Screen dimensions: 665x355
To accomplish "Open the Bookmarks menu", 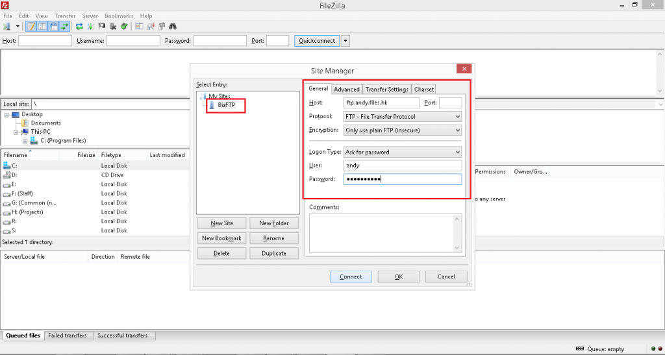I will click(x=119, y=16).
